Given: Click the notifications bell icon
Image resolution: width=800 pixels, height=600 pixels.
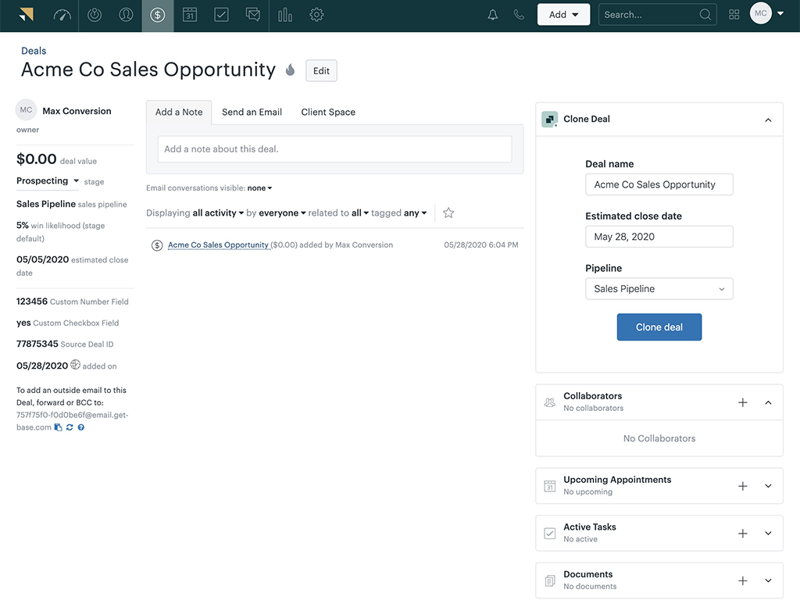Looking at the screenshot, I should pos(493,15).
